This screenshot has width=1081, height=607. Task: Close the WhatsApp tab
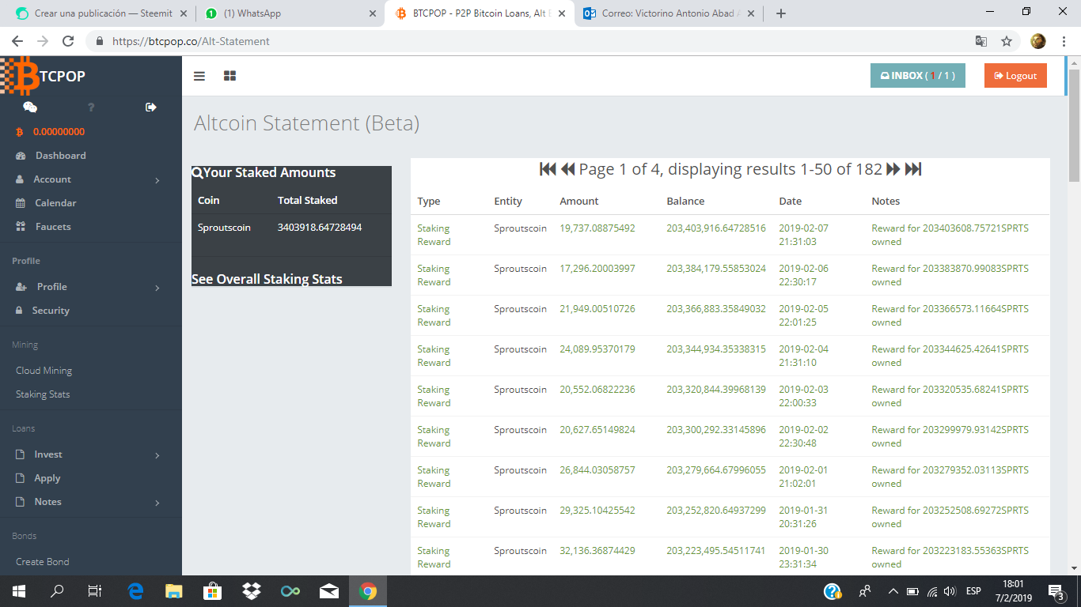[373, 13]
